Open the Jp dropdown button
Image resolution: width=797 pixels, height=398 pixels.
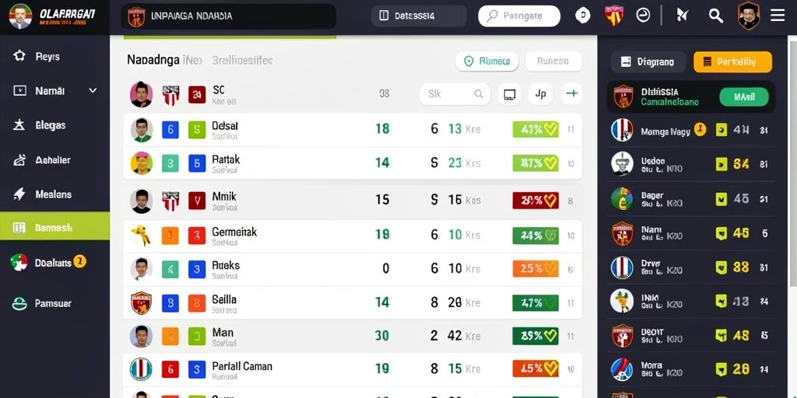pyautogui.click(x=540, y=94)
